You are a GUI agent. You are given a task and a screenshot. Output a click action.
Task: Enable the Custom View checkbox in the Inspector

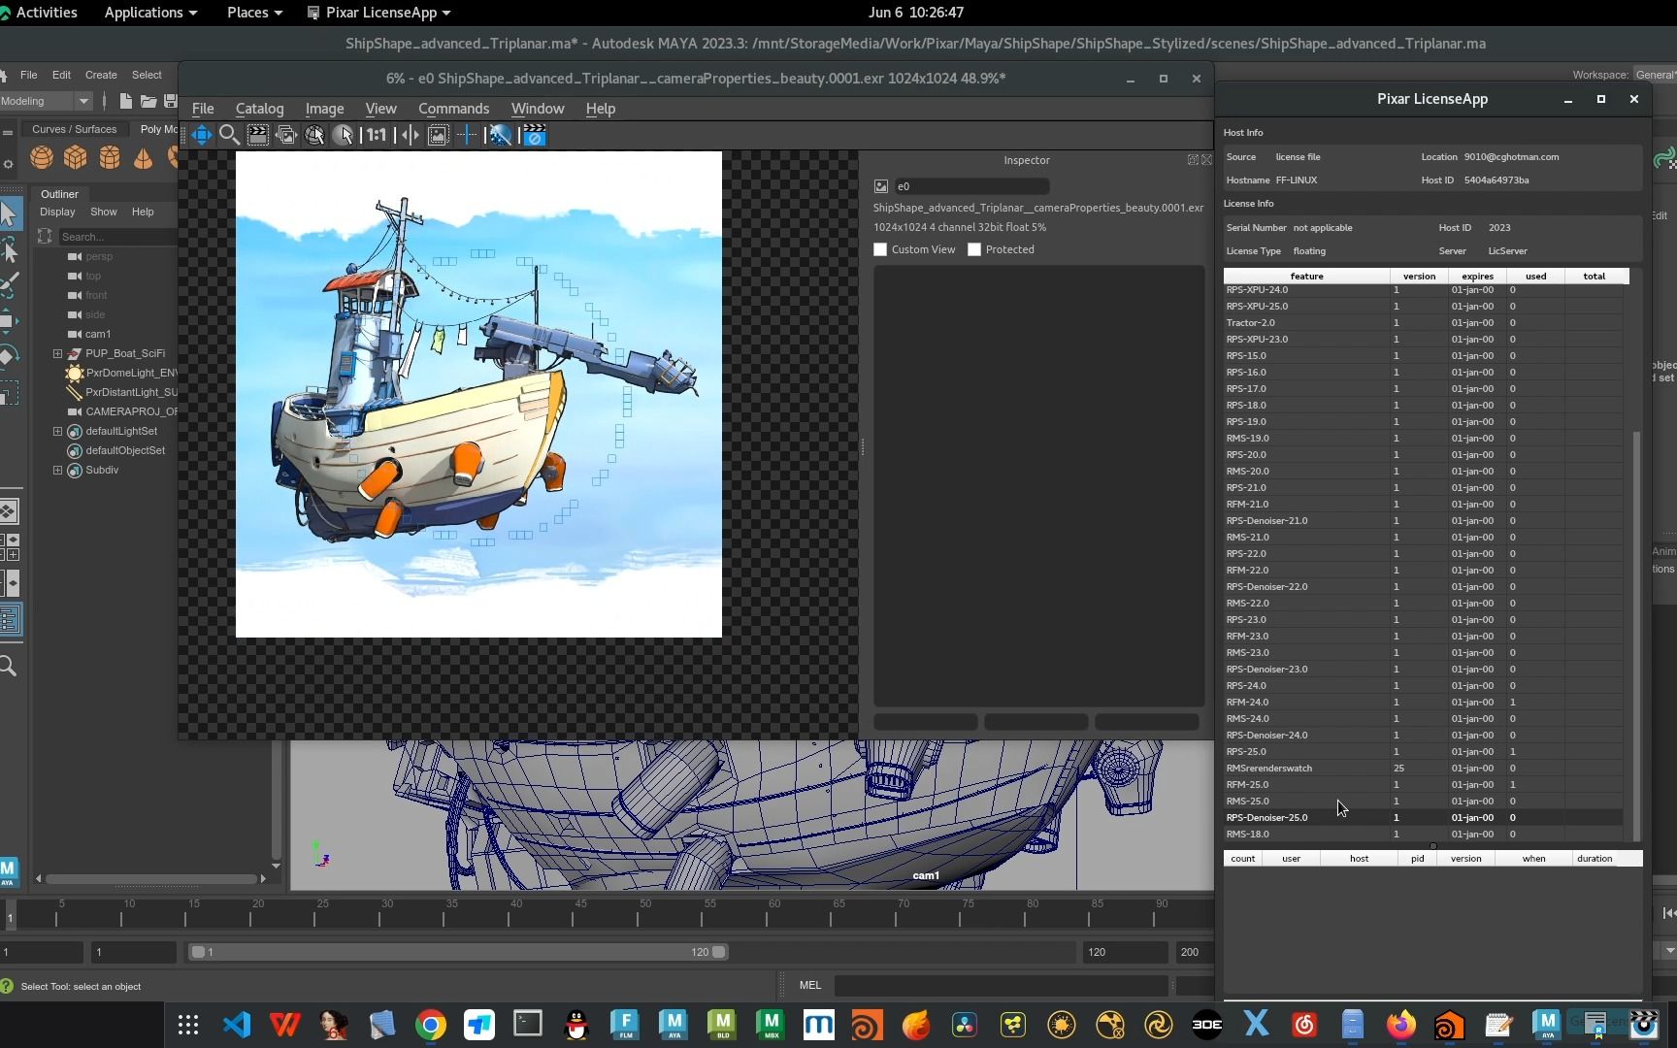(x=880, y=249)
